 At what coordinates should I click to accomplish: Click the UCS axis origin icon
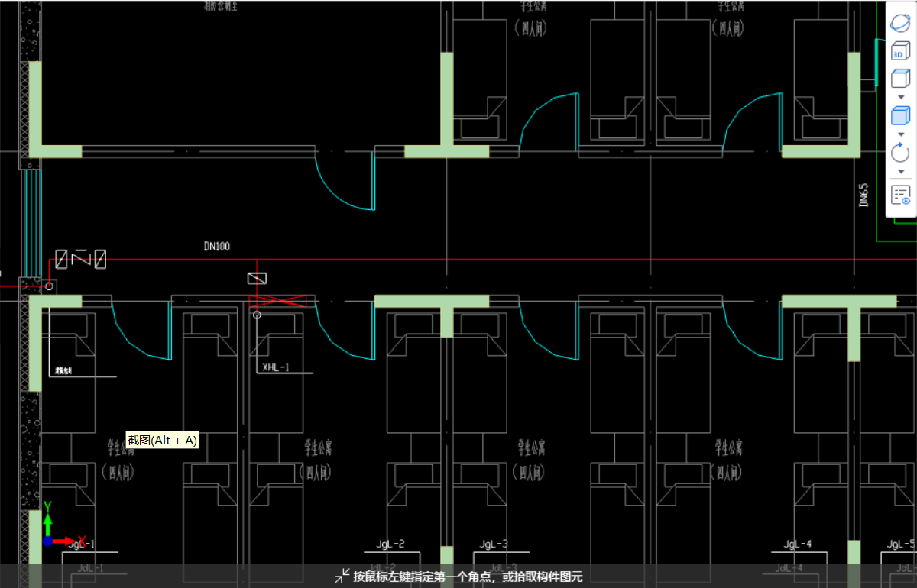pos(48,541)
